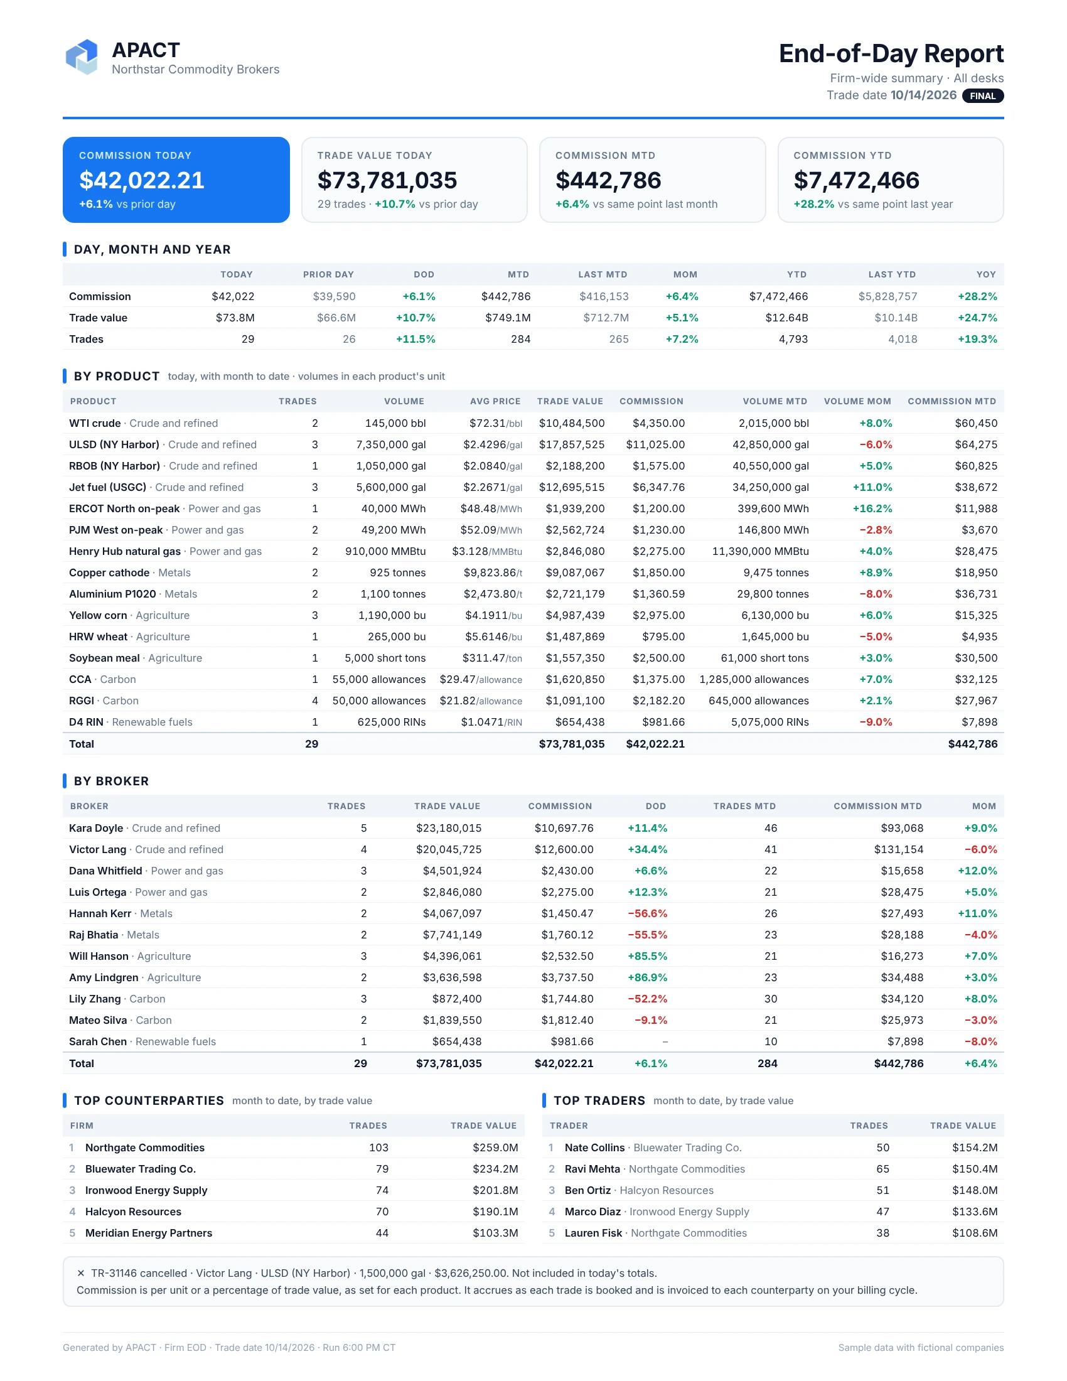Click Victor Lang DOD +34.4%

647,850
